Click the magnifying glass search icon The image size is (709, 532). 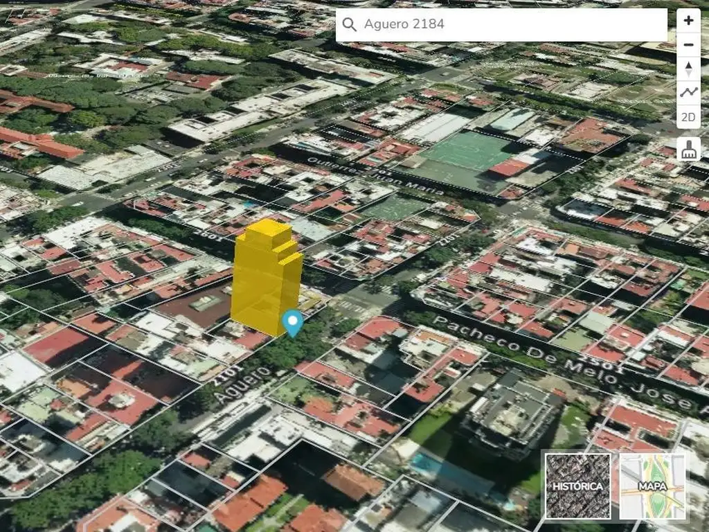(350, 25)
